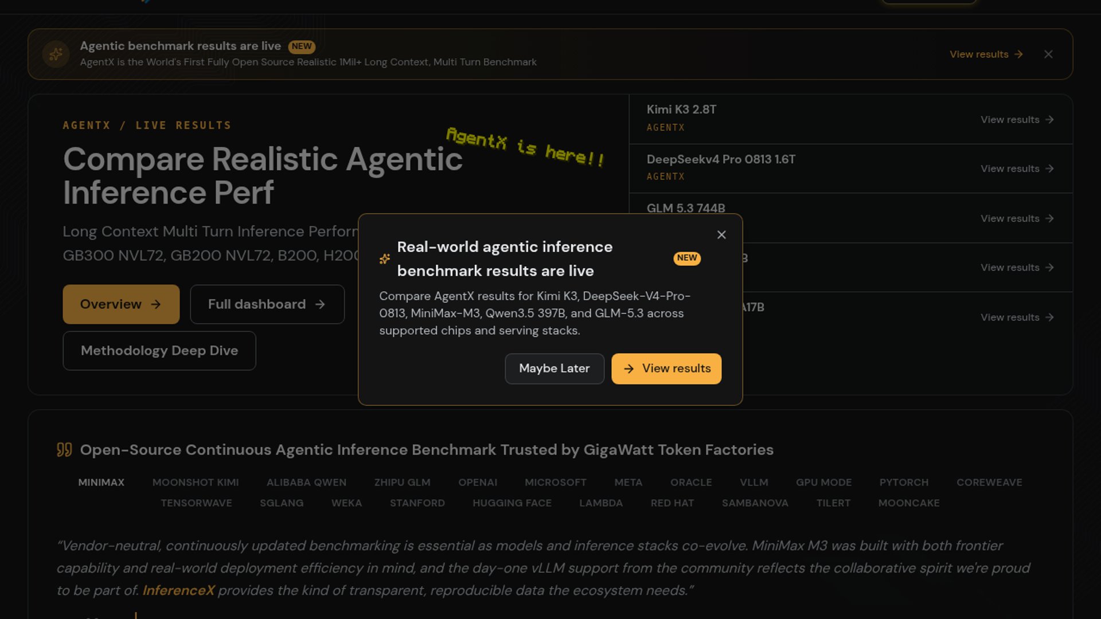Select the RED HAT tab

click(x=672, y=503)
